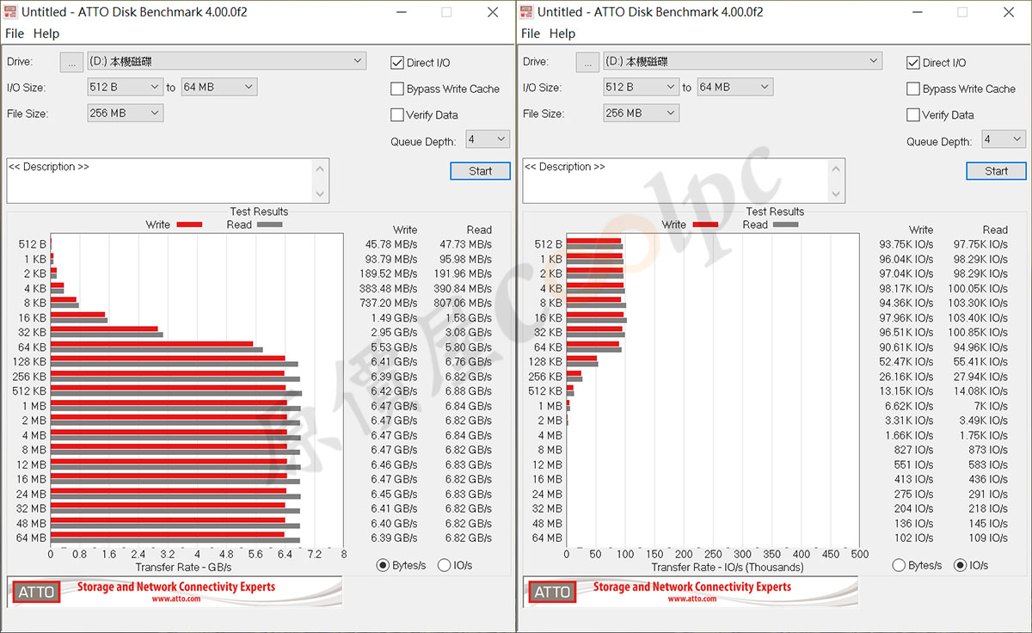This screenshot has width=1032, height=633.
Task: Uncheck Direct I/O in right window
Action: pos(913,63)
